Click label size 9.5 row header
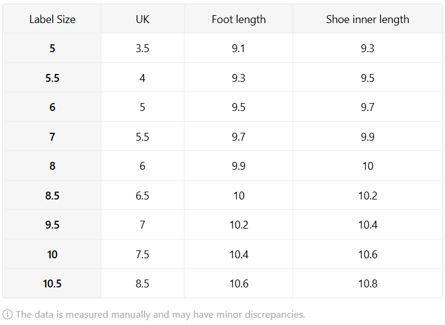Screen dimensions: 445x325 (52, 225)
